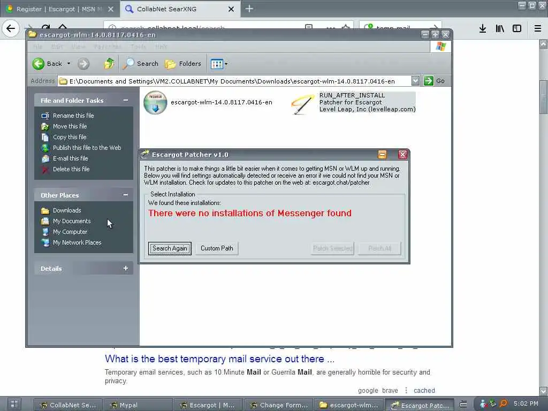Click the Explorer address path field

tap(234, 81)
